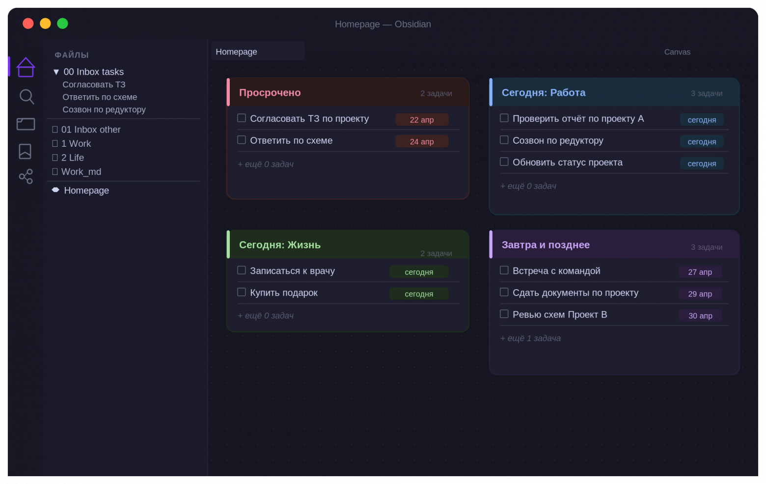Open bookmarks icon in sidebar
The height and width of the screenshot is (484, 766).
[x=25, y=151]
